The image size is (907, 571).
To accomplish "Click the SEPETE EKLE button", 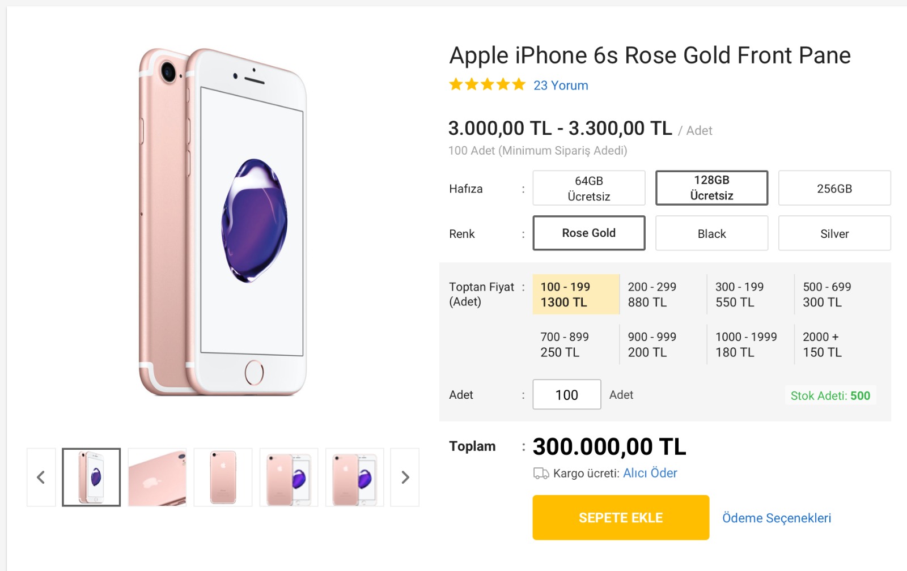I will (x=621, y=518).
